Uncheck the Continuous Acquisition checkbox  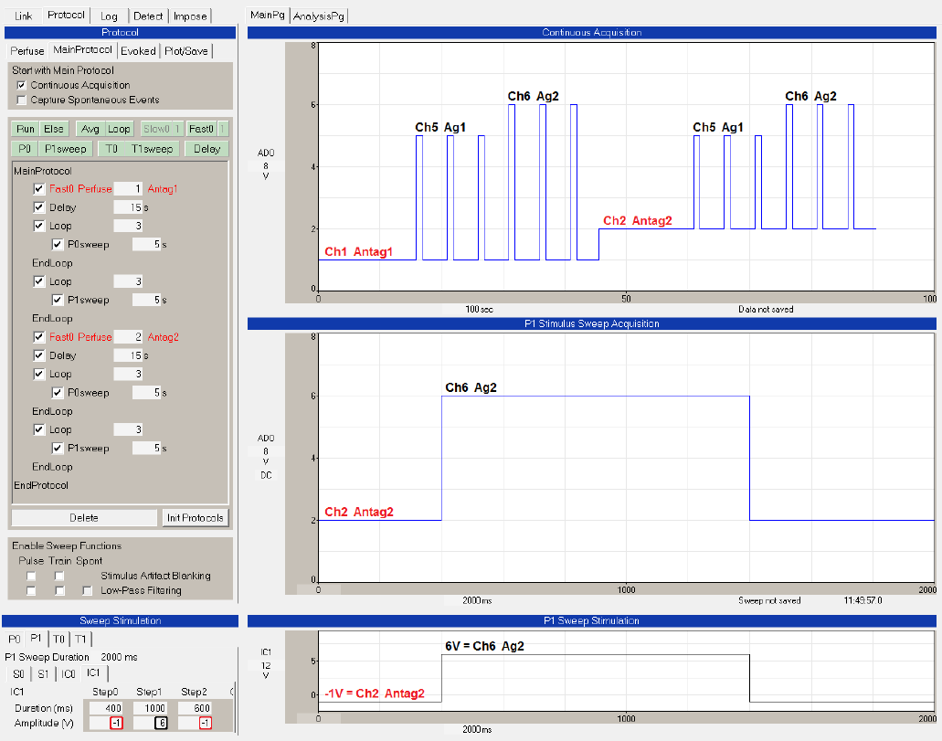click(22, 86)
